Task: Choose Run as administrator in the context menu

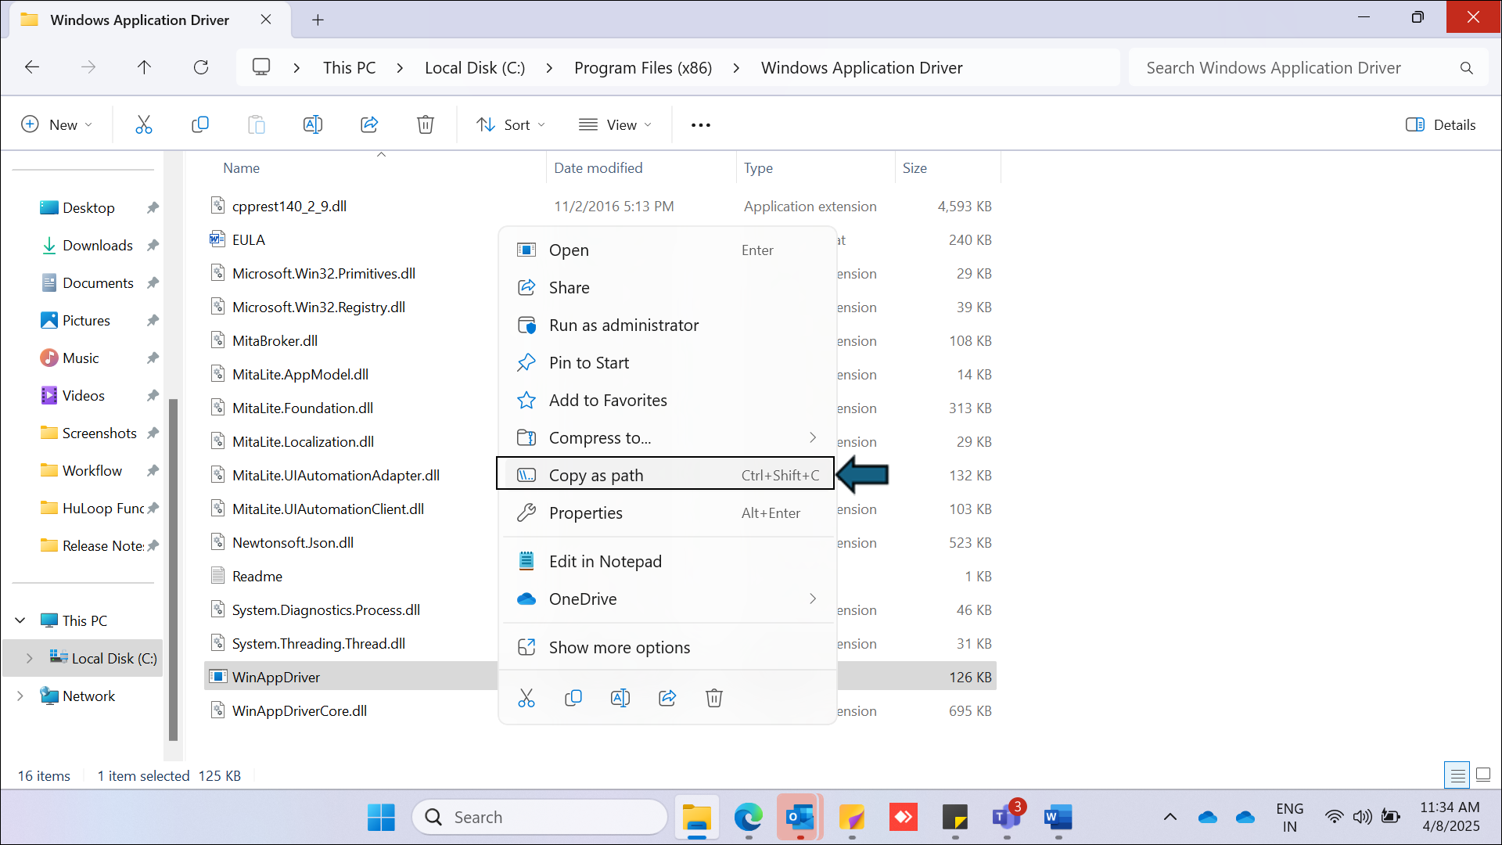Action: pos(623,325)
